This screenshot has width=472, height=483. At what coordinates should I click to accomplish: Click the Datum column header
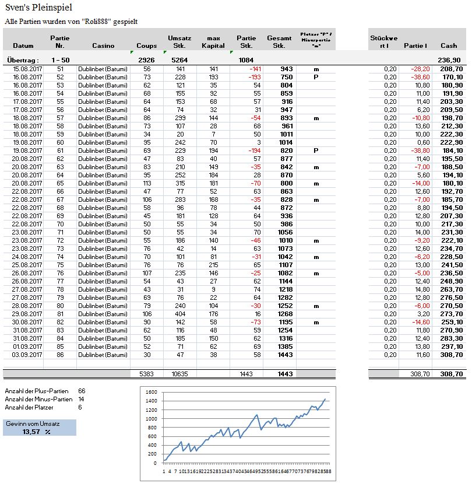point(23,45)
